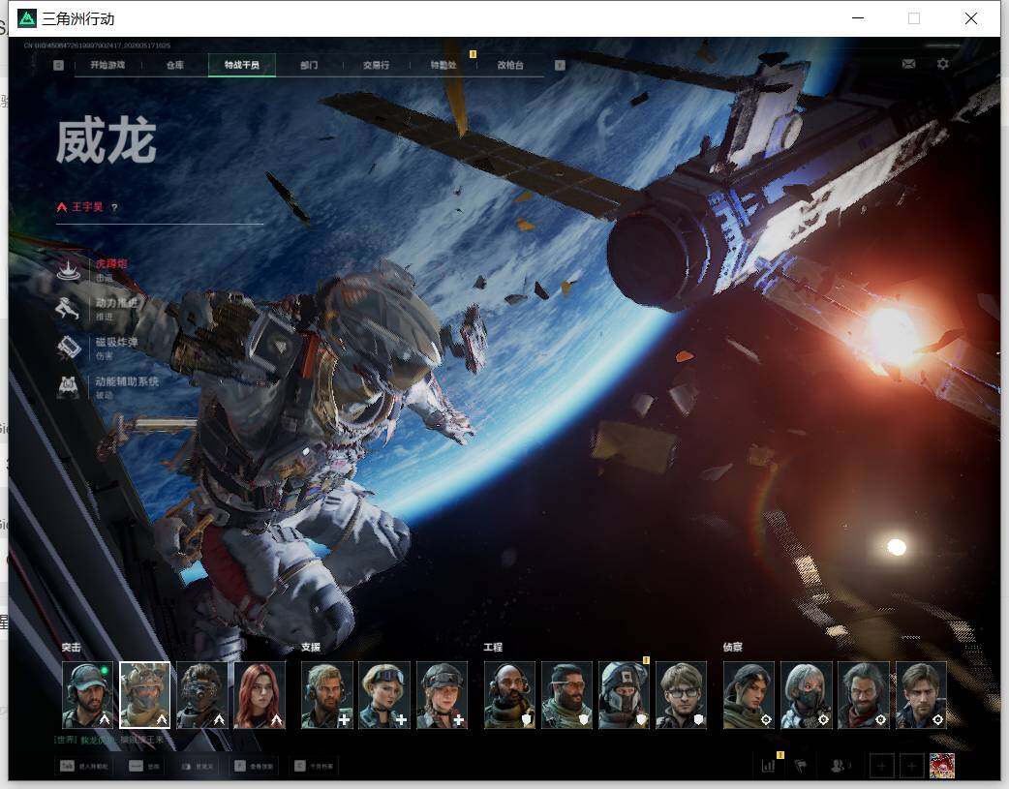1009x789 pixels.
Task: Click the 支援 class label
Action: click(311, 648)
